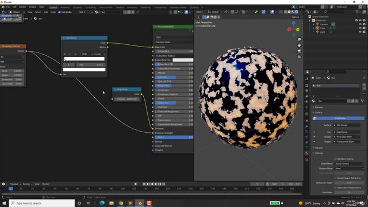Open Microsoft Edge from the taskbar
The image size is (368, 207).
click(x=102, y=203)
